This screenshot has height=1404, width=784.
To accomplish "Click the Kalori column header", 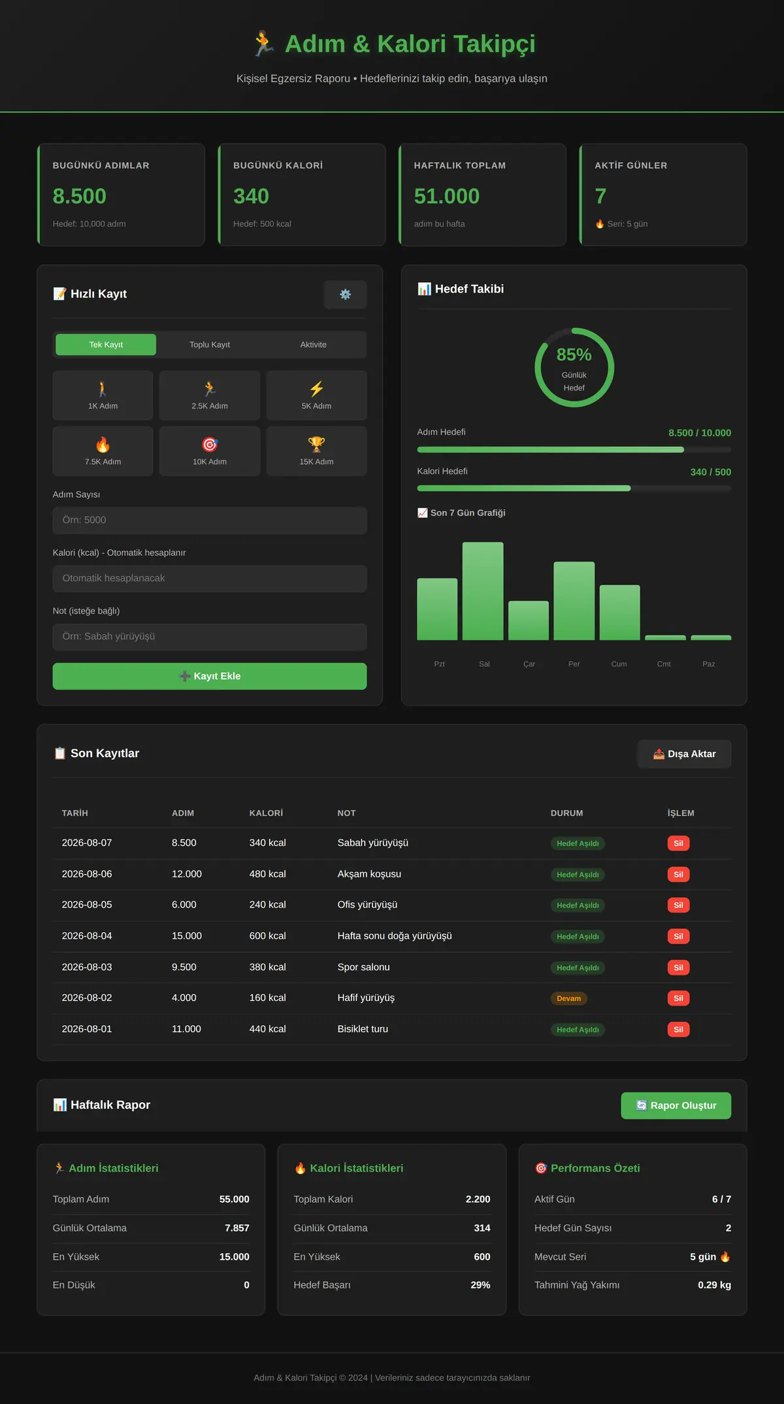I will coord(266,813).
